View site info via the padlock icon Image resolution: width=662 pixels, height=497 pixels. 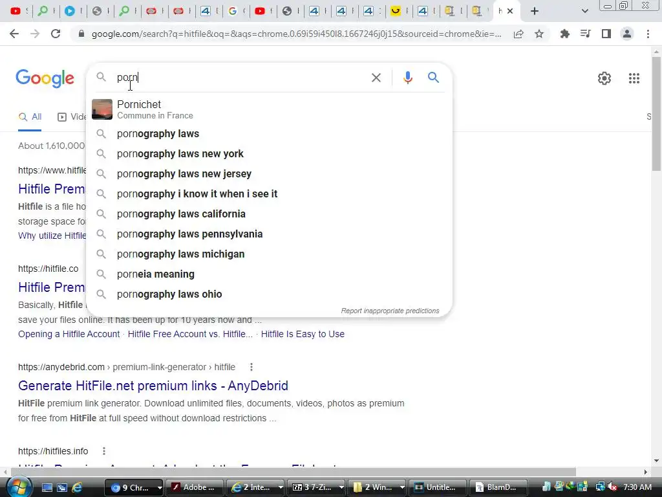81,34
